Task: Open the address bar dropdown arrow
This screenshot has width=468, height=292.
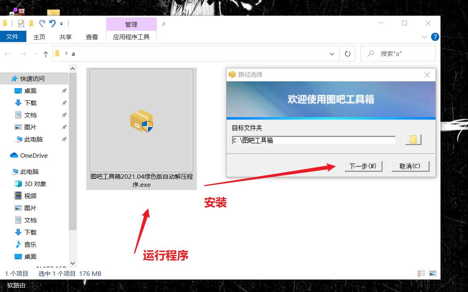Action: [331, 53]
